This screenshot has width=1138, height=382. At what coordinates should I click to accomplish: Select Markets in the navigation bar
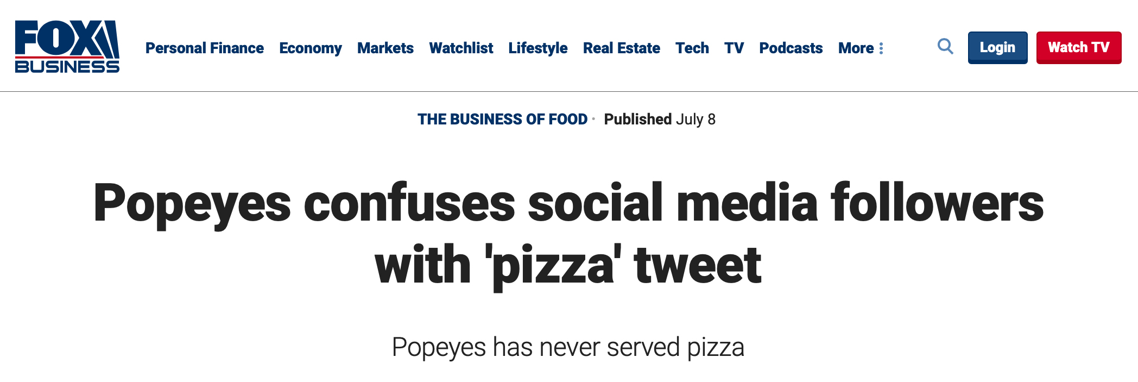click(385, 48)
